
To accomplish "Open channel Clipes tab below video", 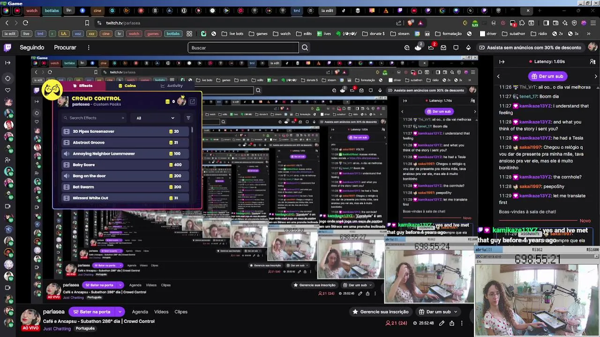I will [181, 312].
